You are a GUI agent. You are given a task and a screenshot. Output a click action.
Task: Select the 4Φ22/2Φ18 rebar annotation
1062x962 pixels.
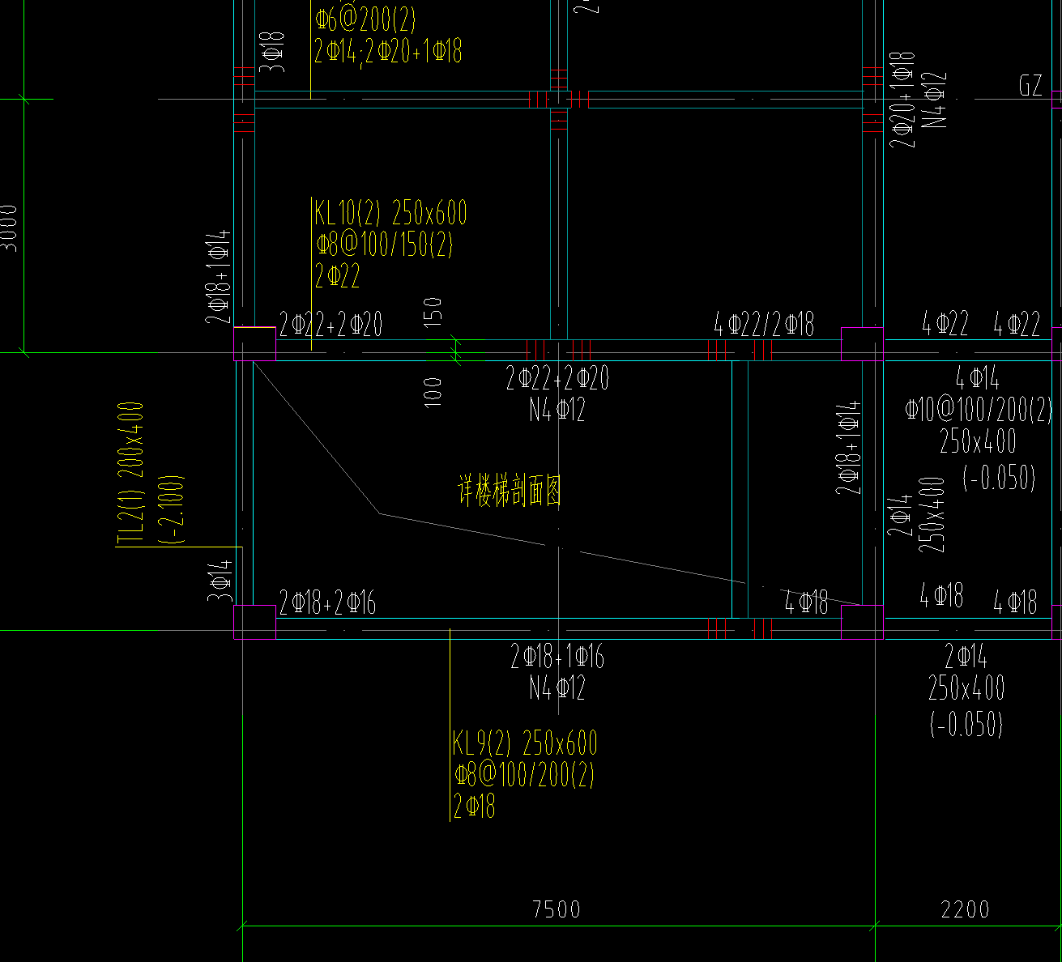tap(764, 326)
